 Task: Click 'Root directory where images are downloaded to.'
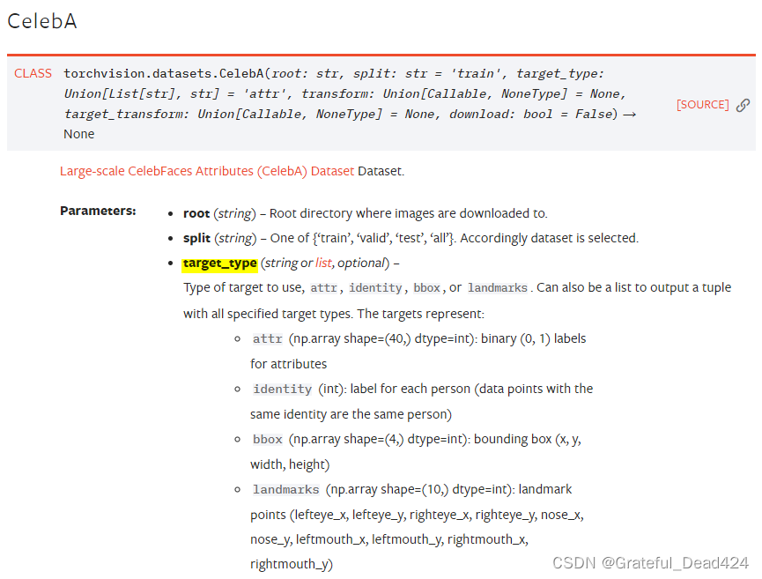coord(409,213)
